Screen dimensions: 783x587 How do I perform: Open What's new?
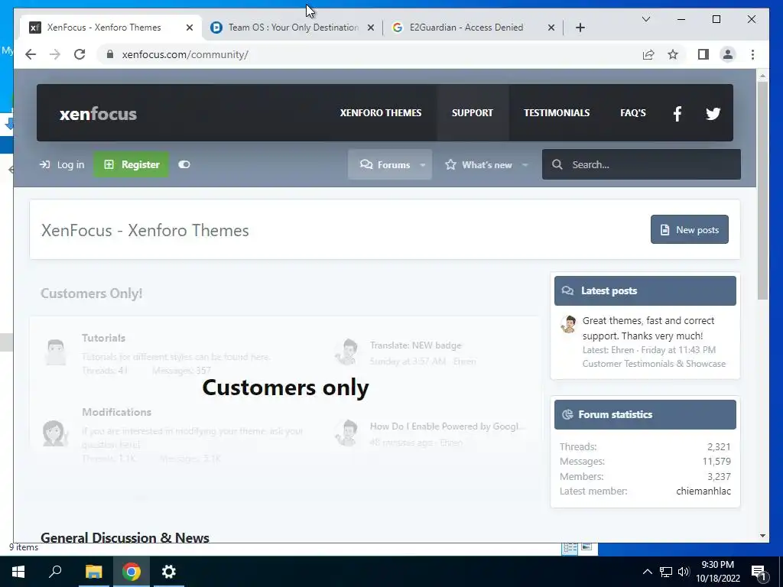tap(479, 165)
